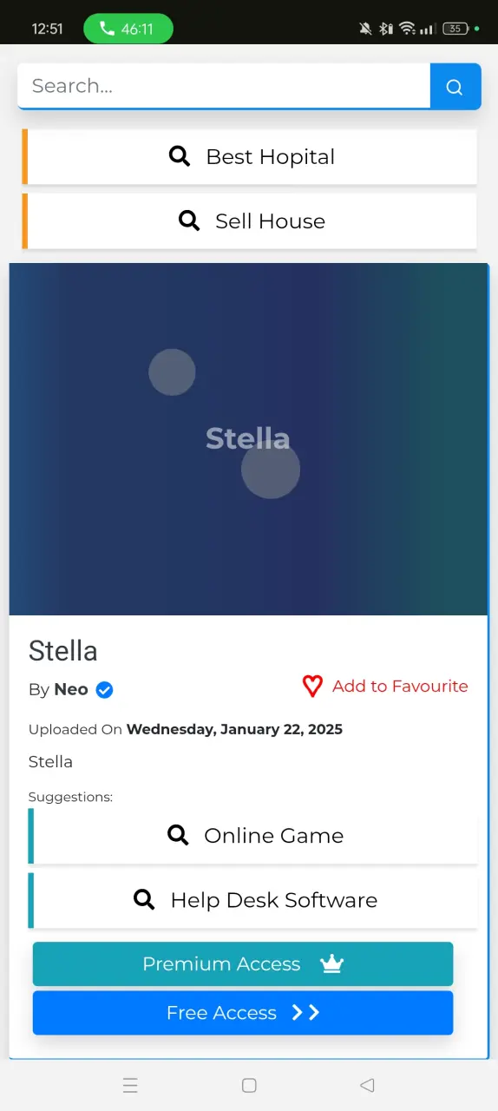The width and height of the screenshot is (498, 1111).
Task: Click the magnifier icon beside Sell House
Action: [x=189, y=220]
